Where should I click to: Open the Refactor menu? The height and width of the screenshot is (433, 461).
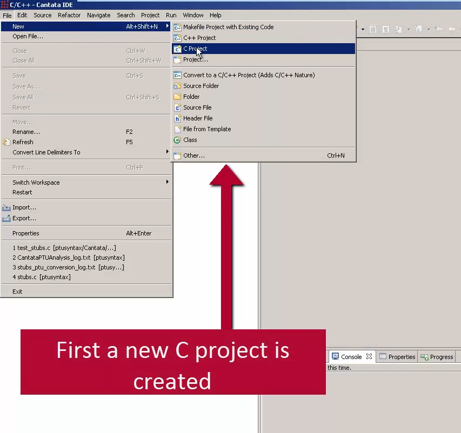pos(69,15)
